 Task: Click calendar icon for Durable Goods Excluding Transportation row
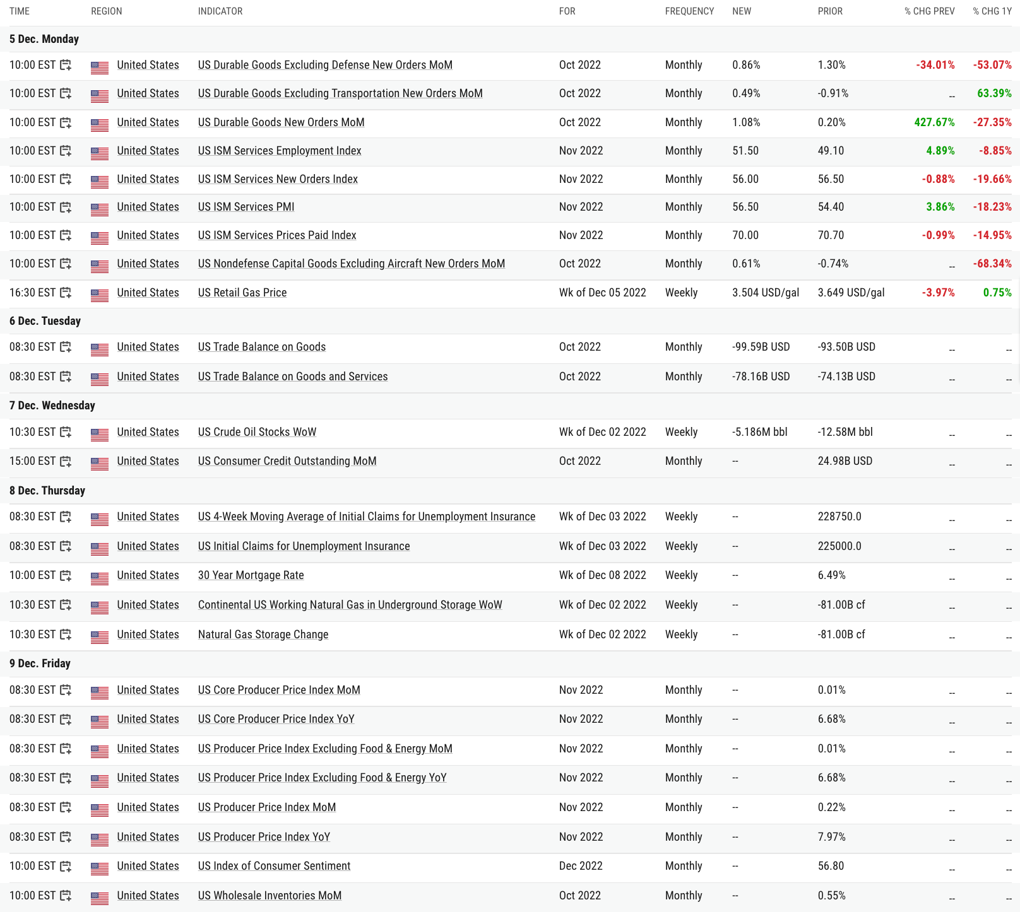pyautogui.click(x=66, y=93)
